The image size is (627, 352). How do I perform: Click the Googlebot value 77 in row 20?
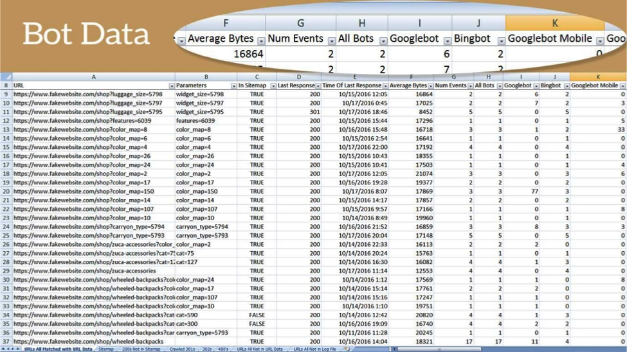[522, 191]
